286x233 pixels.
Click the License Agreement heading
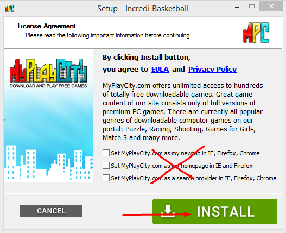click(47, 26)
